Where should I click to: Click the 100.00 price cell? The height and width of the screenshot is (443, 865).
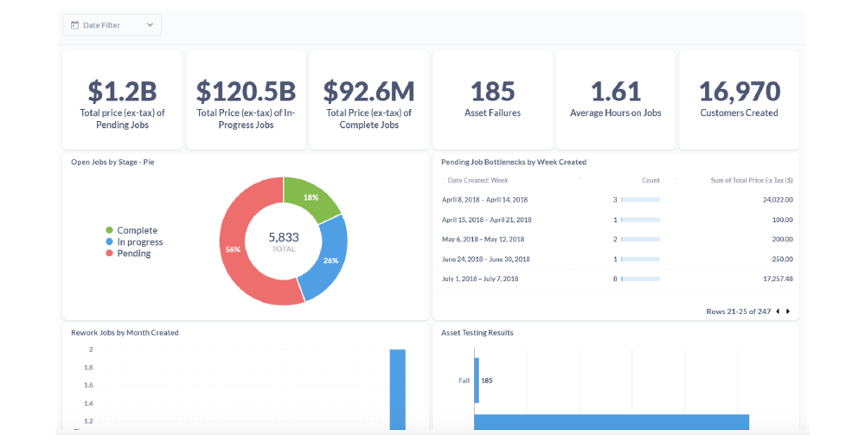click(783, 220)
